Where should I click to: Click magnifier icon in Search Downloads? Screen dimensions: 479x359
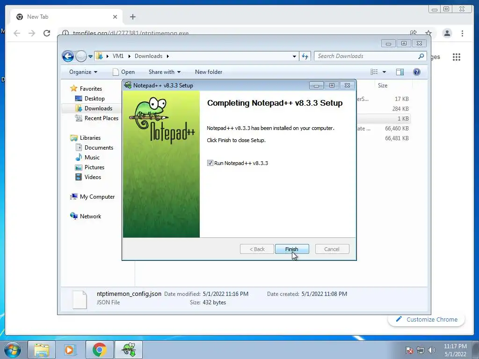pyautogui.click(x=421, y=56)
